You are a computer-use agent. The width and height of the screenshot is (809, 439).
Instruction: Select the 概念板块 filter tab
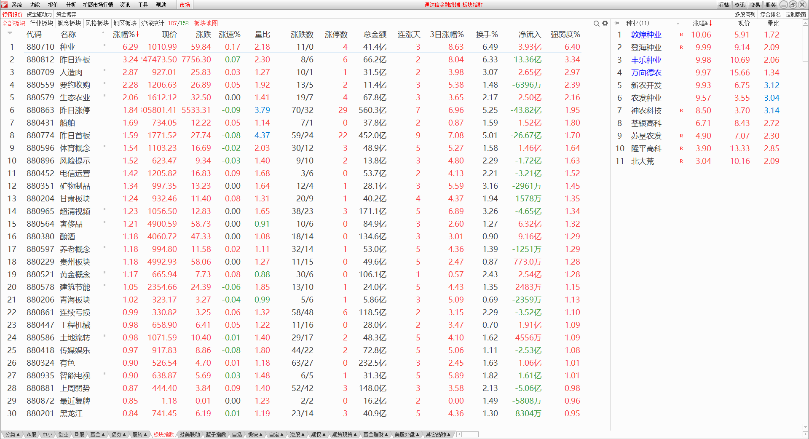coord(70,23)
